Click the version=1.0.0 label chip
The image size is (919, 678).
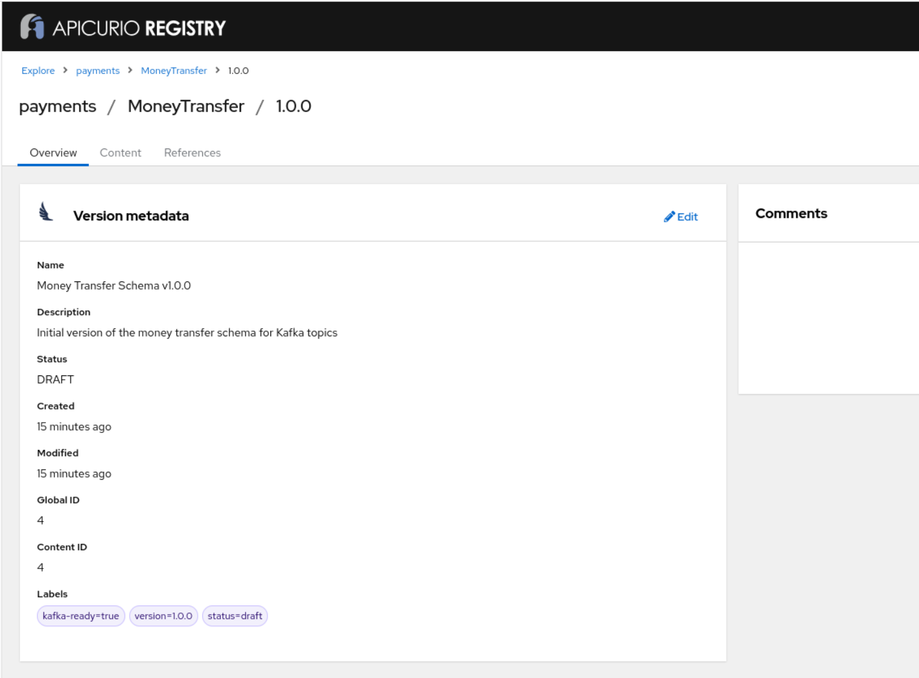163,616
